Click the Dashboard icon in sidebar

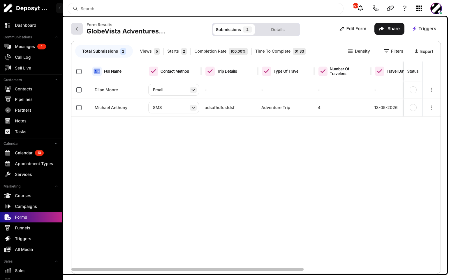point(8,25)
